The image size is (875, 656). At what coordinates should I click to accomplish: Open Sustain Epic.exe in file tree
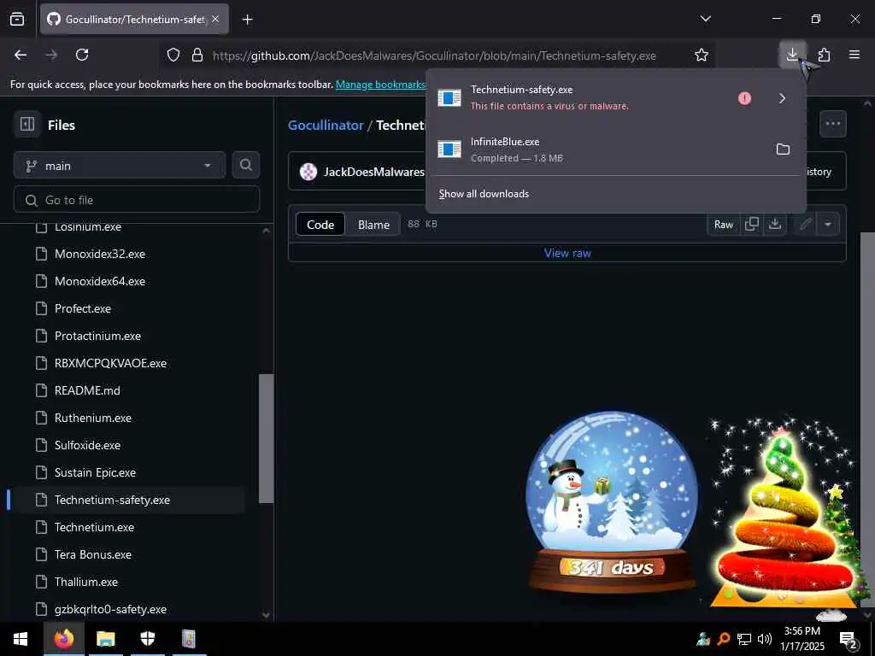coord(96,472)
